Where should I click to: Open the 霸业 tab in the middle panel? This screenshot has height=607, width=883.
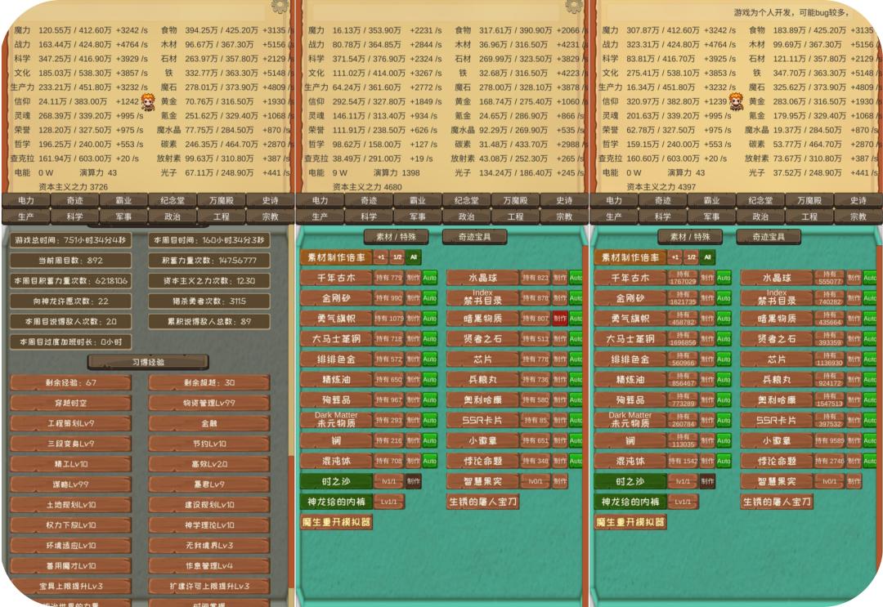tap(417, 200)
